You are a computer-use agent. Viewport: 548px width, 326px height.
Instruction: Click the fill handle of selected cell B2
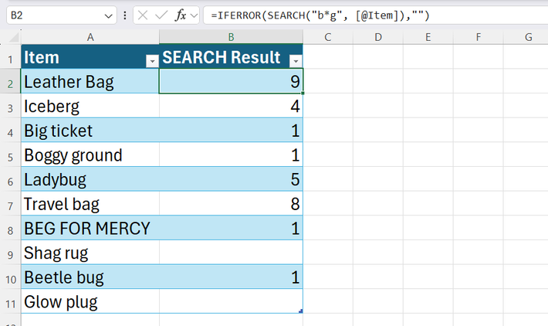[303, 93]
